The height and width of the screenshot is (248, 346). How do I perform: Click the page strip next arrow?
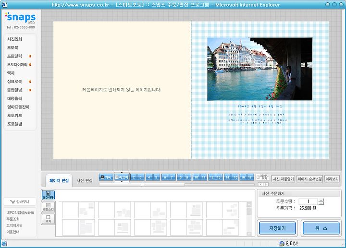[266, 184]
